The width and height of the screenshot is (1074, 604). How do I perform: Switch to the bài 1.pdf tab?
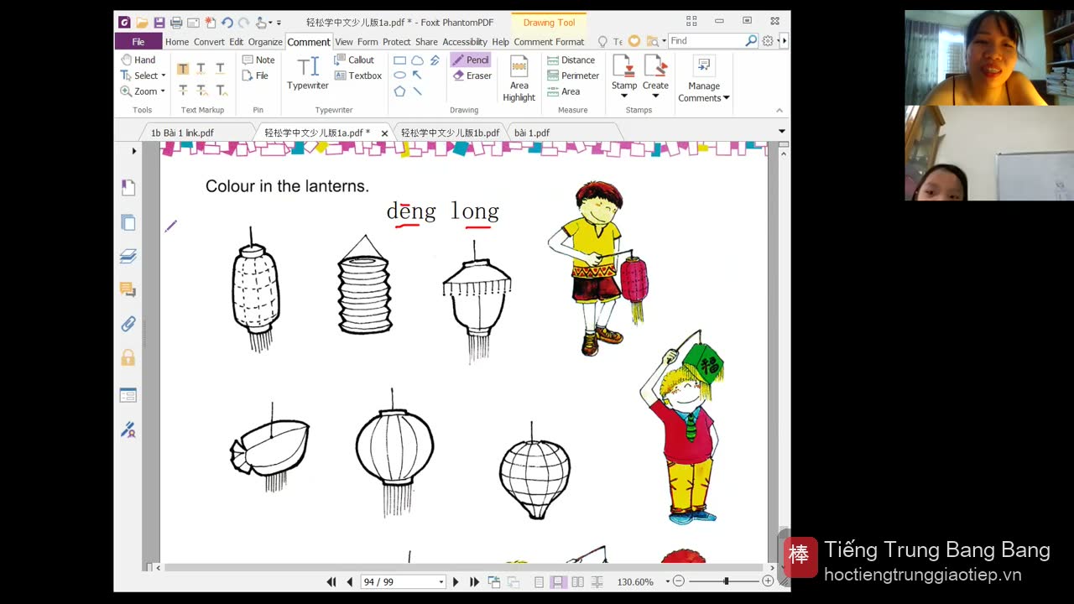click(x=532, y=133)
